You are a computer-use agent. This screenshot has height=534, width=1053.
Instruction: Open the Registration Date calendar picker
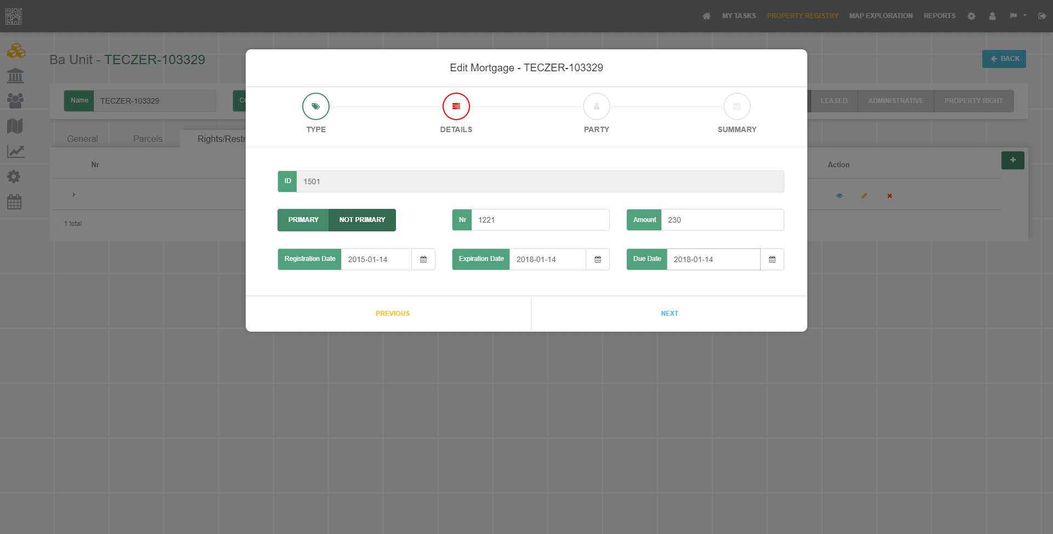point(423,259)
